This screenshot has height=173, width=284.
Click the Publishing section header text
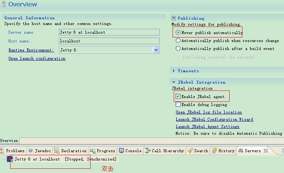(191, 18)
